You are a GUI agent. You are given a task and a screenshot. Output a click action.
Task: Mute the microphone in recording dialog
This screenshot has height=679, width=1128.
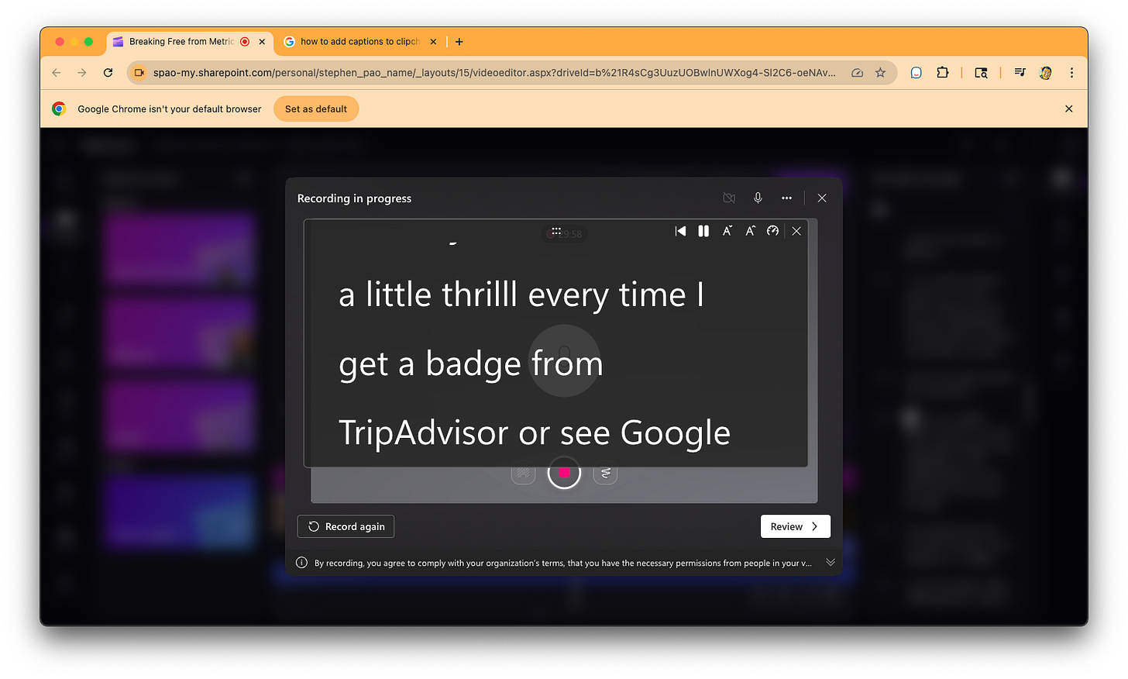(758, 198)
